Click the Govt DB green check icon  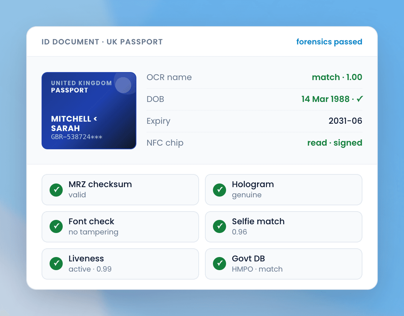[x=220, y=264]
